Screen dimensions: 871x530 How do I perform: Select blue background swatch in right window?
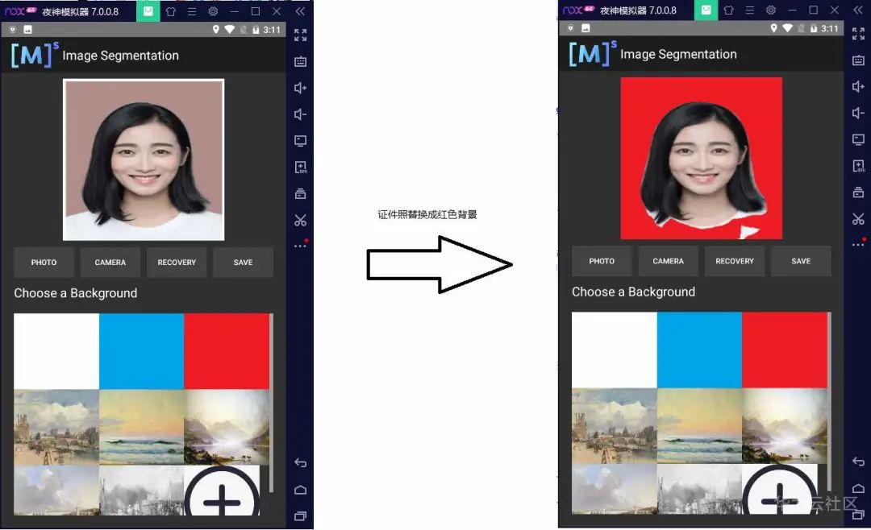pos(699,350)
